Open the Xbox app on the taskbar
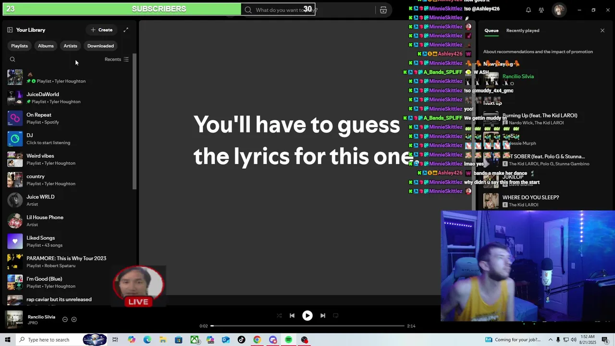 pyautogui.click(x=195, y=340)
